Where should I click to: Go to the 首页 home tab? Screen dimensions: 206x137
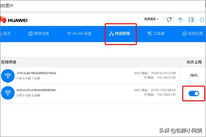(5, 34)
